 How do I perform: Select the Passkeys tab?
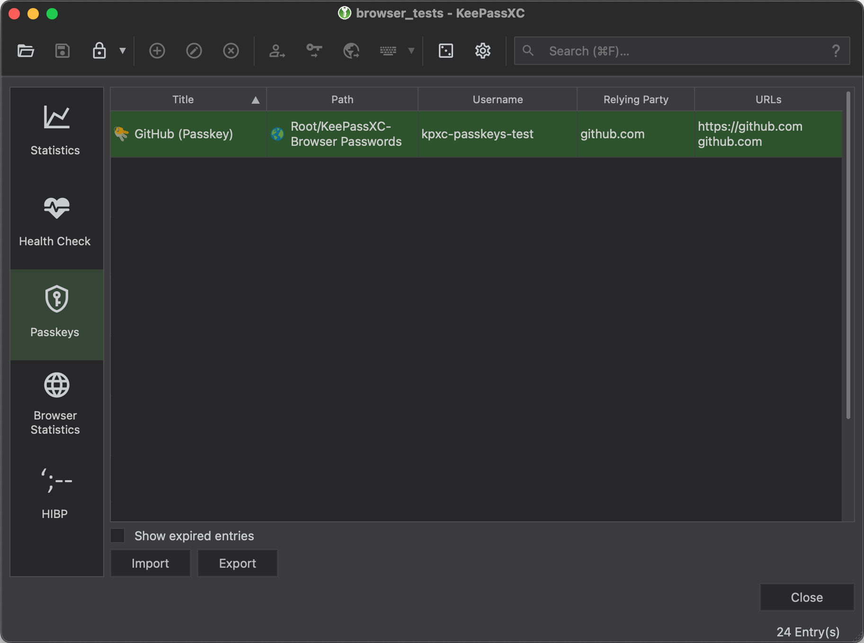(x=56, y=314)
